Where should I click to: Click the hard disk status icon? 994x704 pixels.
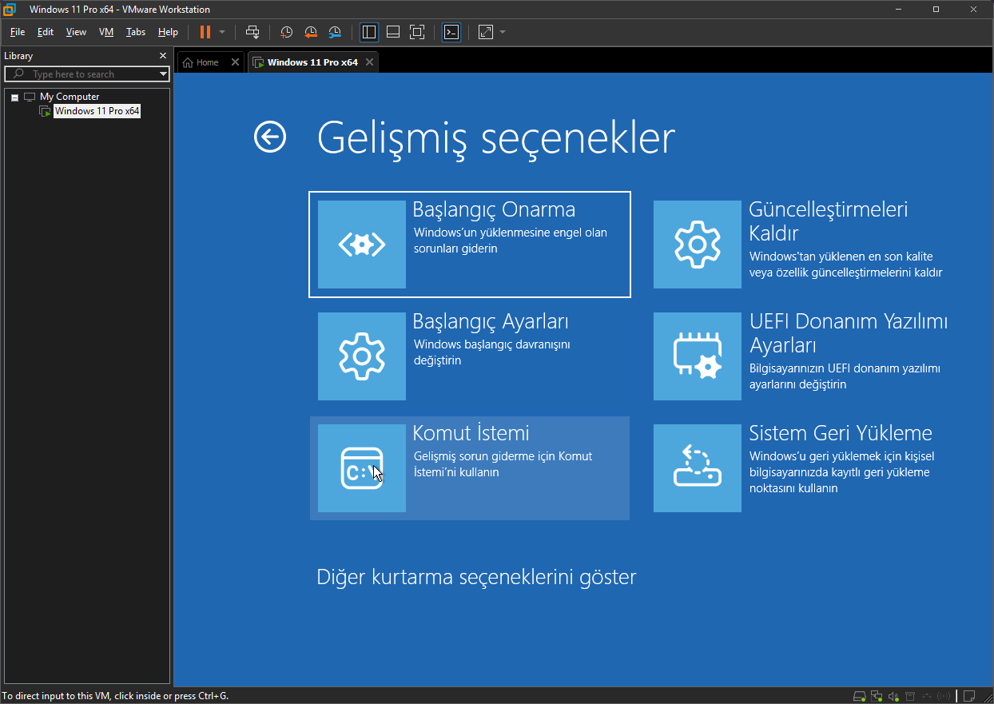tap(859, 696)
